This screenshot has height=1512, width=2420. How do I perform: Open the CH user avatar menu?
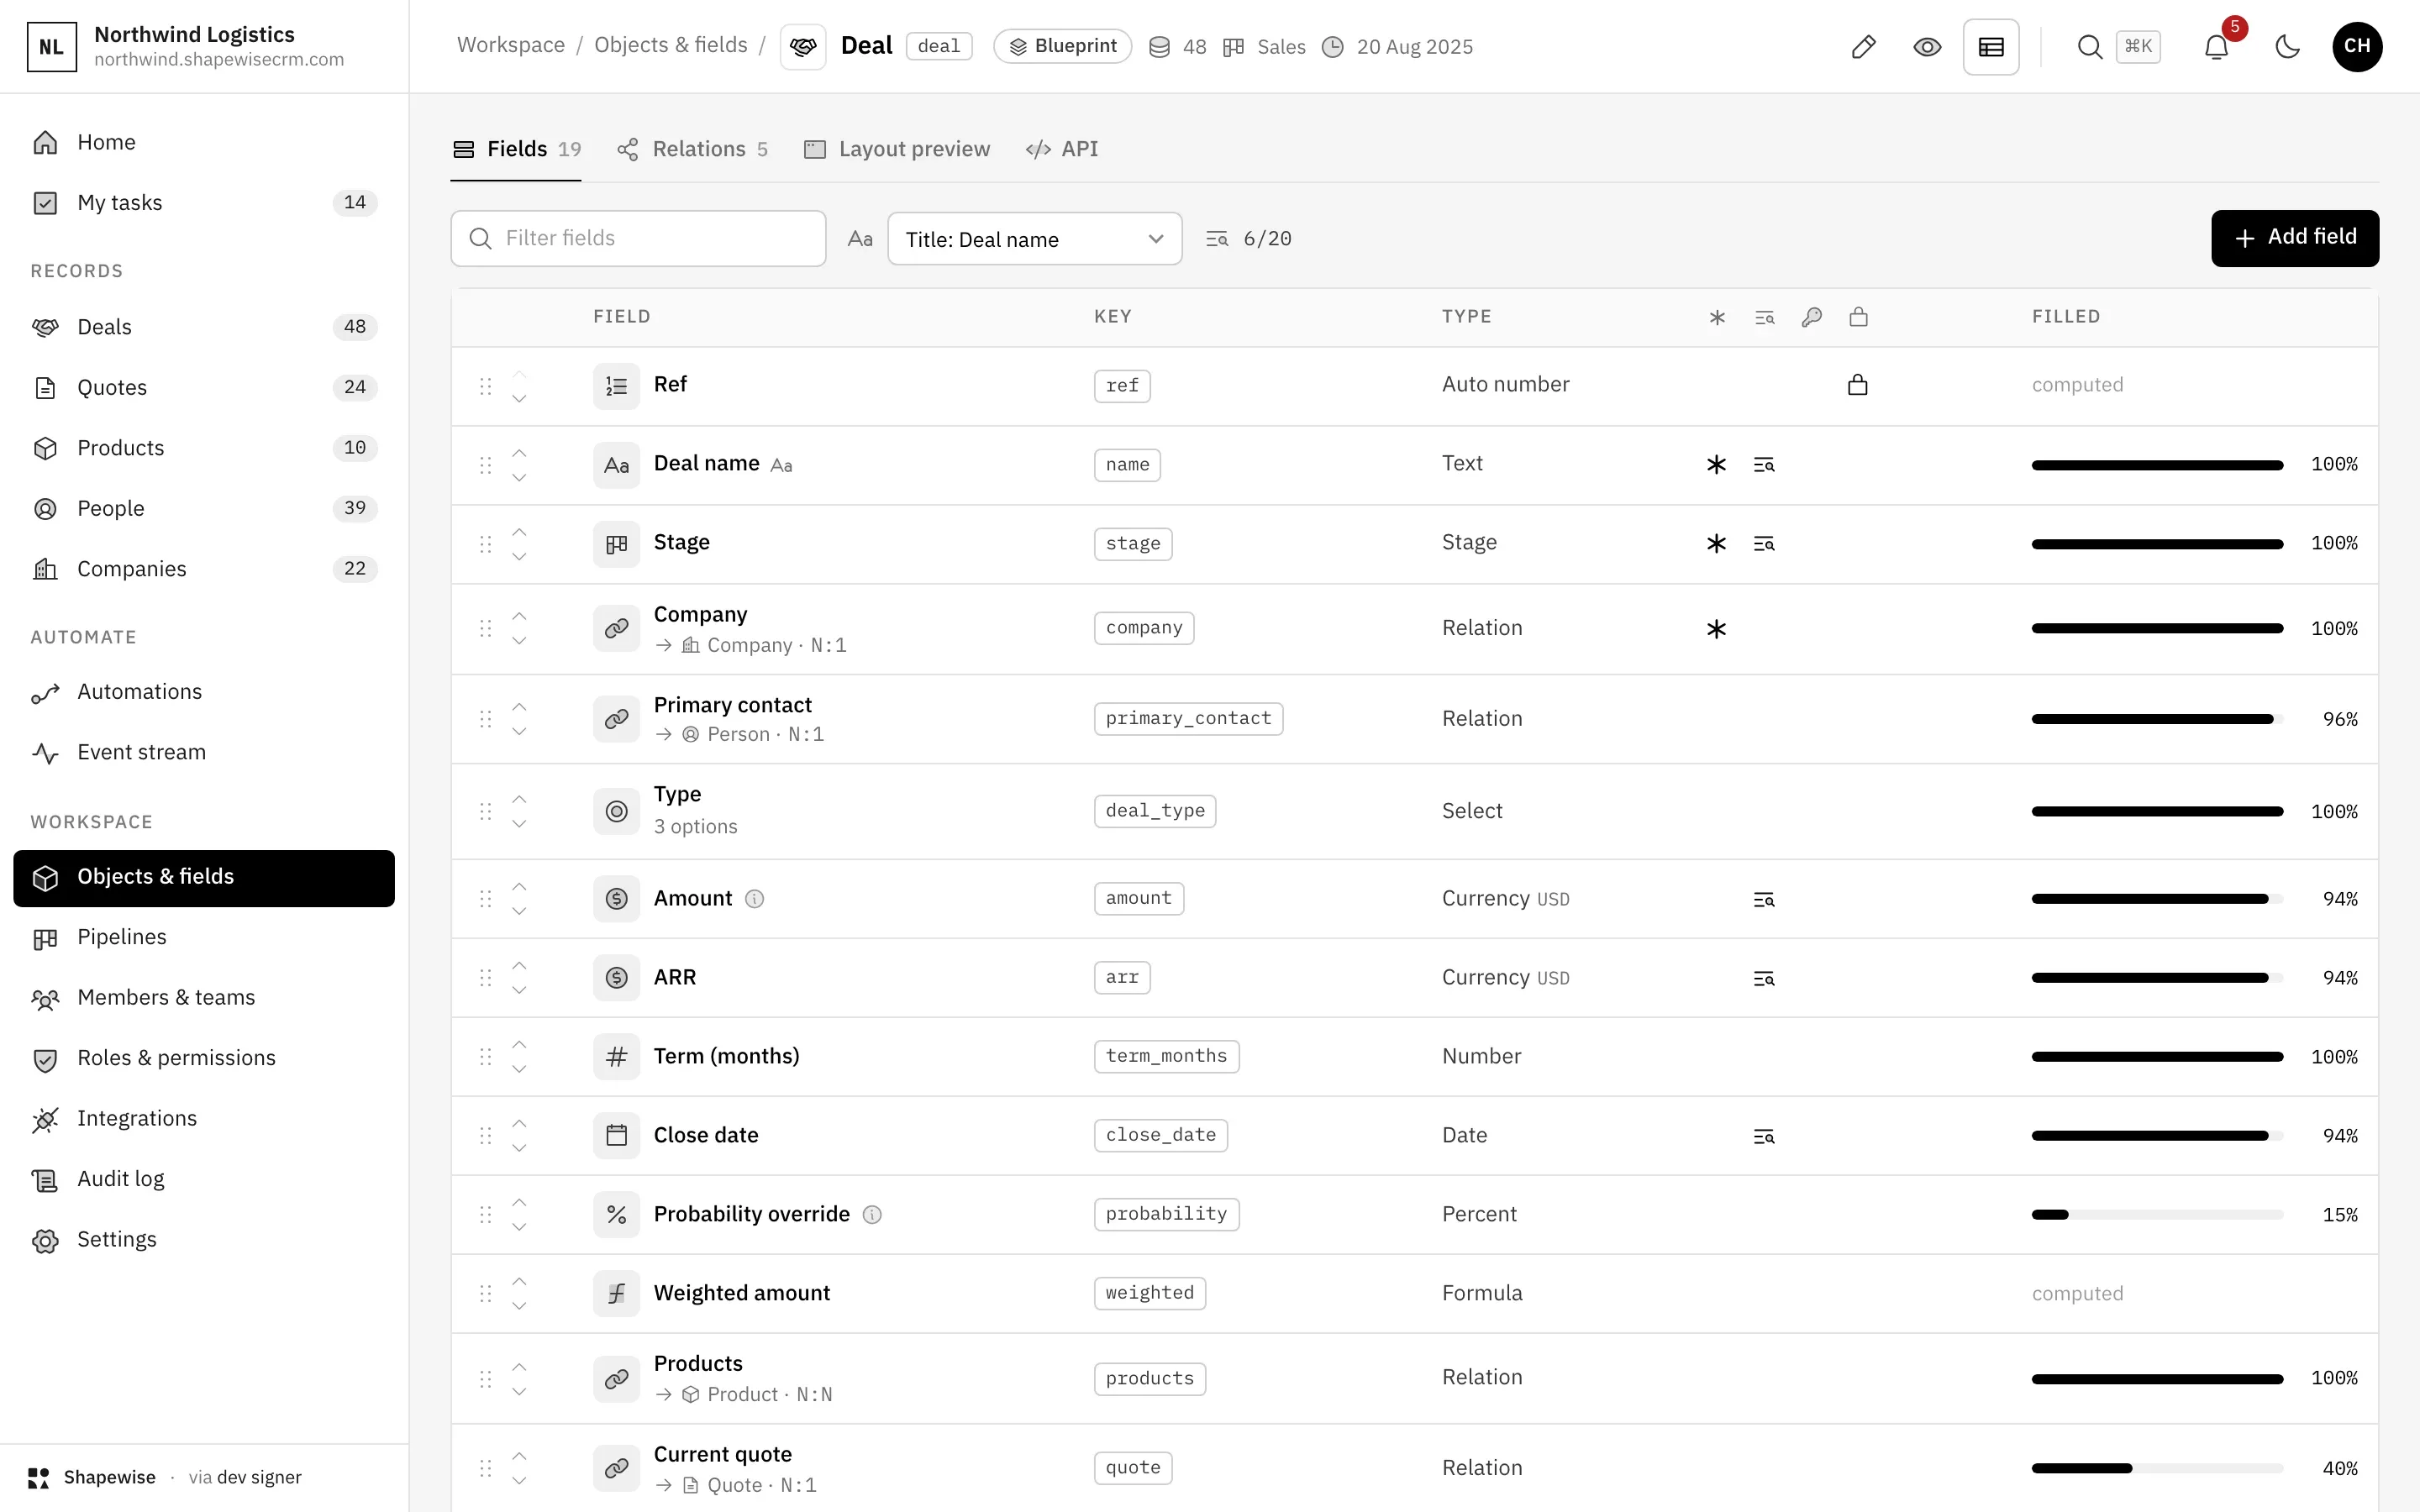pos(2357,47)
